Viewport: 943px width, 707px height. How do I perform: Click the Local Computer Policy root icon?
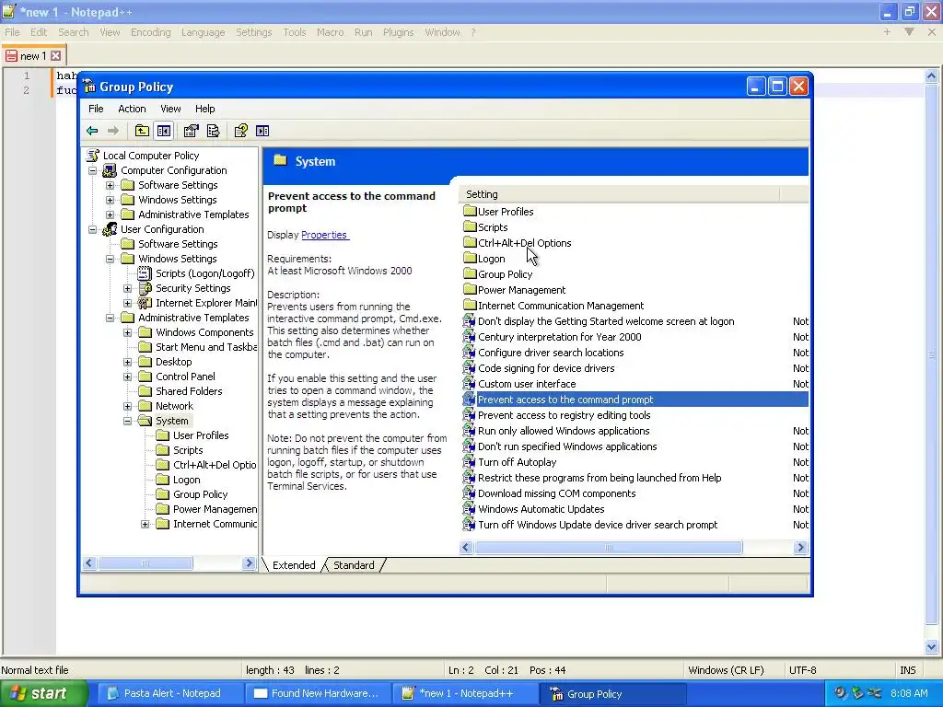tap(93, 156)
